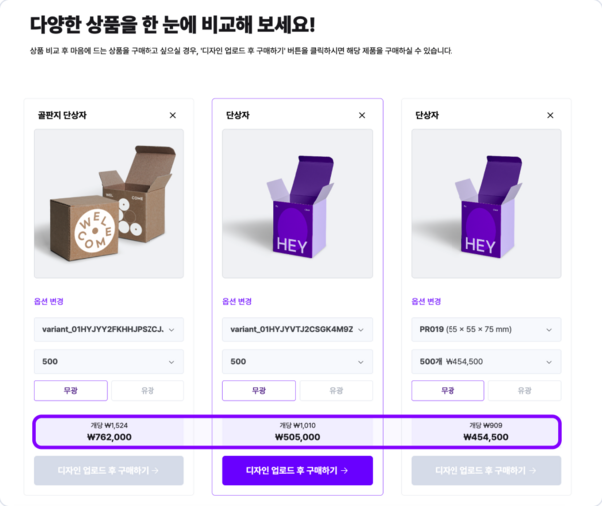Screen dimensions: 602x506
Task: Remove the 골판지 단상자 card with X
Action: click(173, 115)
